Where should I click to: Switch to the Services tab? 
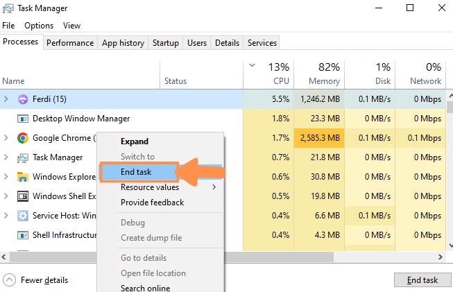pos(262,43)
